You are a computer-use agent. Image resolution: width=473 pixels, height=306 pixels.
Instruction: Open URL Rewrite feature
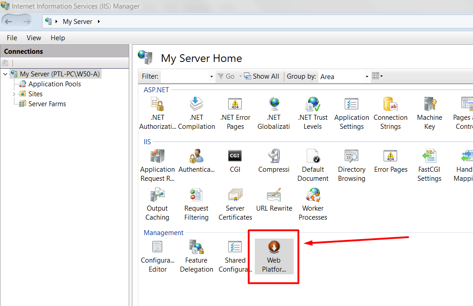coord(274,200)
